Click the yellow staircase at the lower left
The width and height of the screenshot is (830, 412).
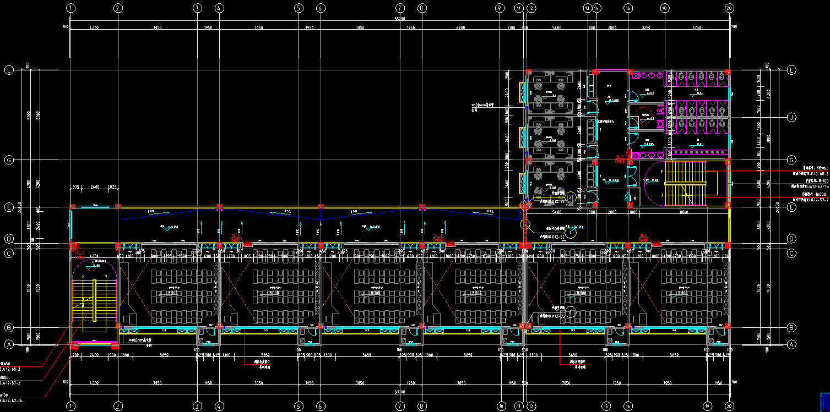pyautogui.click(x=94, y=300)
